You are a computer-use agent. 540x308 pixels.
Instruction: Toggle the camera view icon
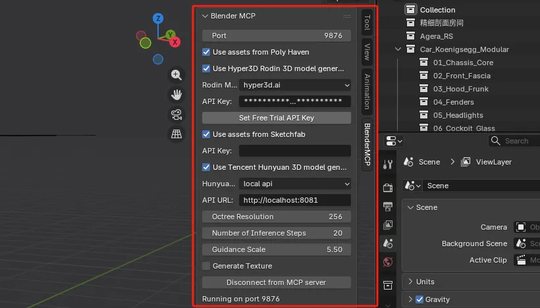point(176,115)
